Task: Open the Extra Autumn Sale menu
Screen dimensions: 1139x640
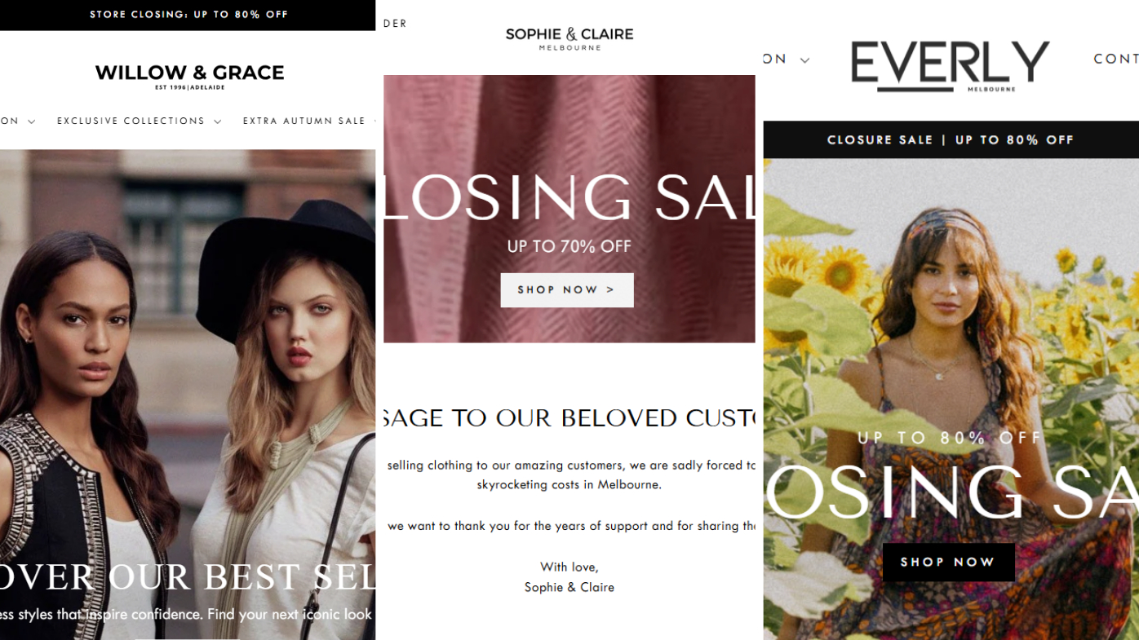Action: tap(304, 121)
